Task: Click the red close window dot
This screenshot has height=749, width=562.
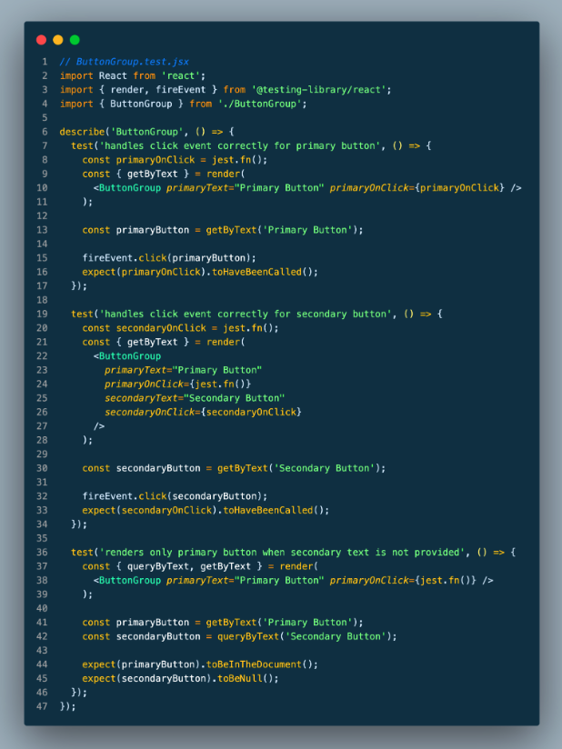Action: 41,40
